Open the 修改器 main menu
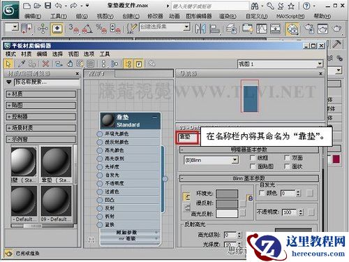349x262 pixels. point(155,16)
